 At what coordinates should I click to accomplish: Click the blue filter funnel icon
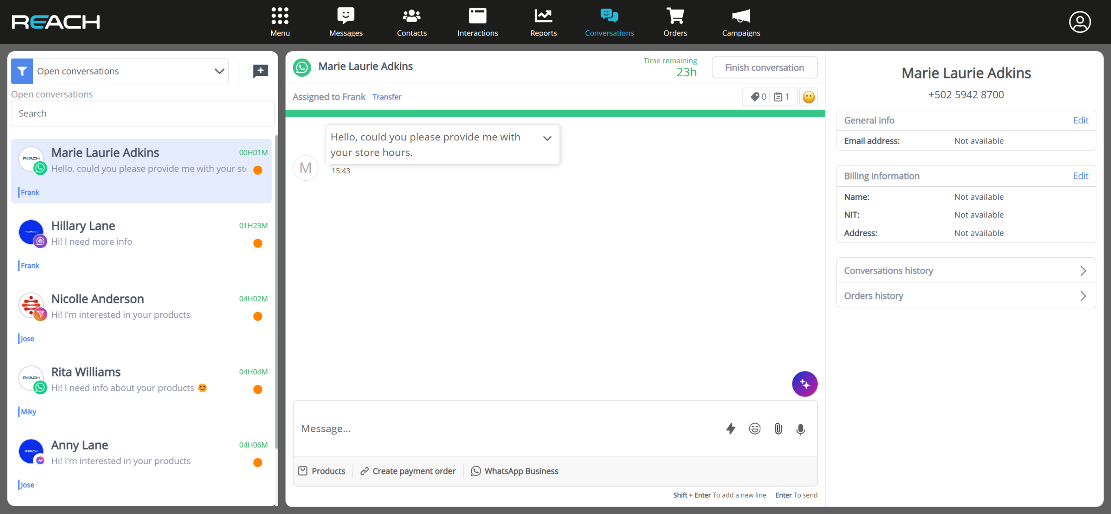pyautogui.click(x=22, y=71)
